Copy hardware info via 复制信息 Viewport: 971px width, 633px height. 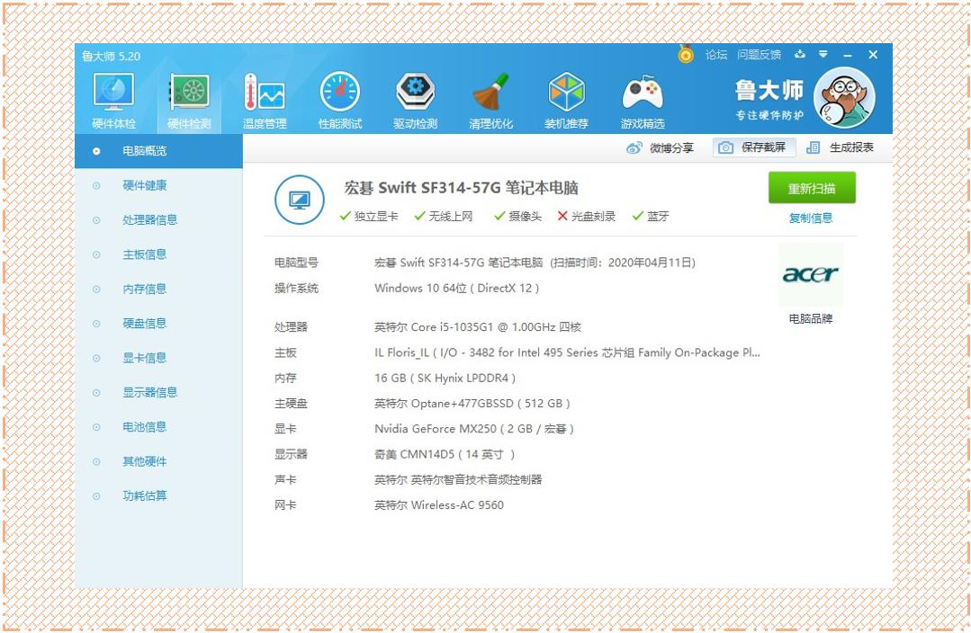810,218
